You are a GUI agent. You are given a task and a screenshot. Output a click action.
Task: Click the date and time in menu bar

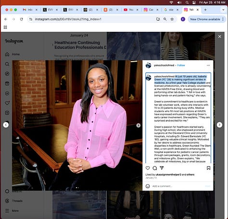point(212,2)
